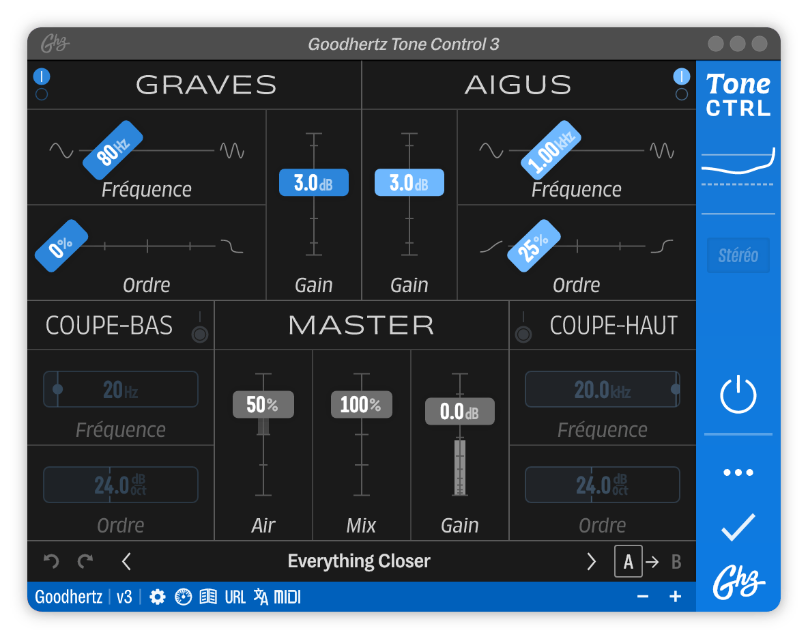This screenshot has height=639, width=808.
Task: Click the A to B comparison arrow
Action: point(652,563)
